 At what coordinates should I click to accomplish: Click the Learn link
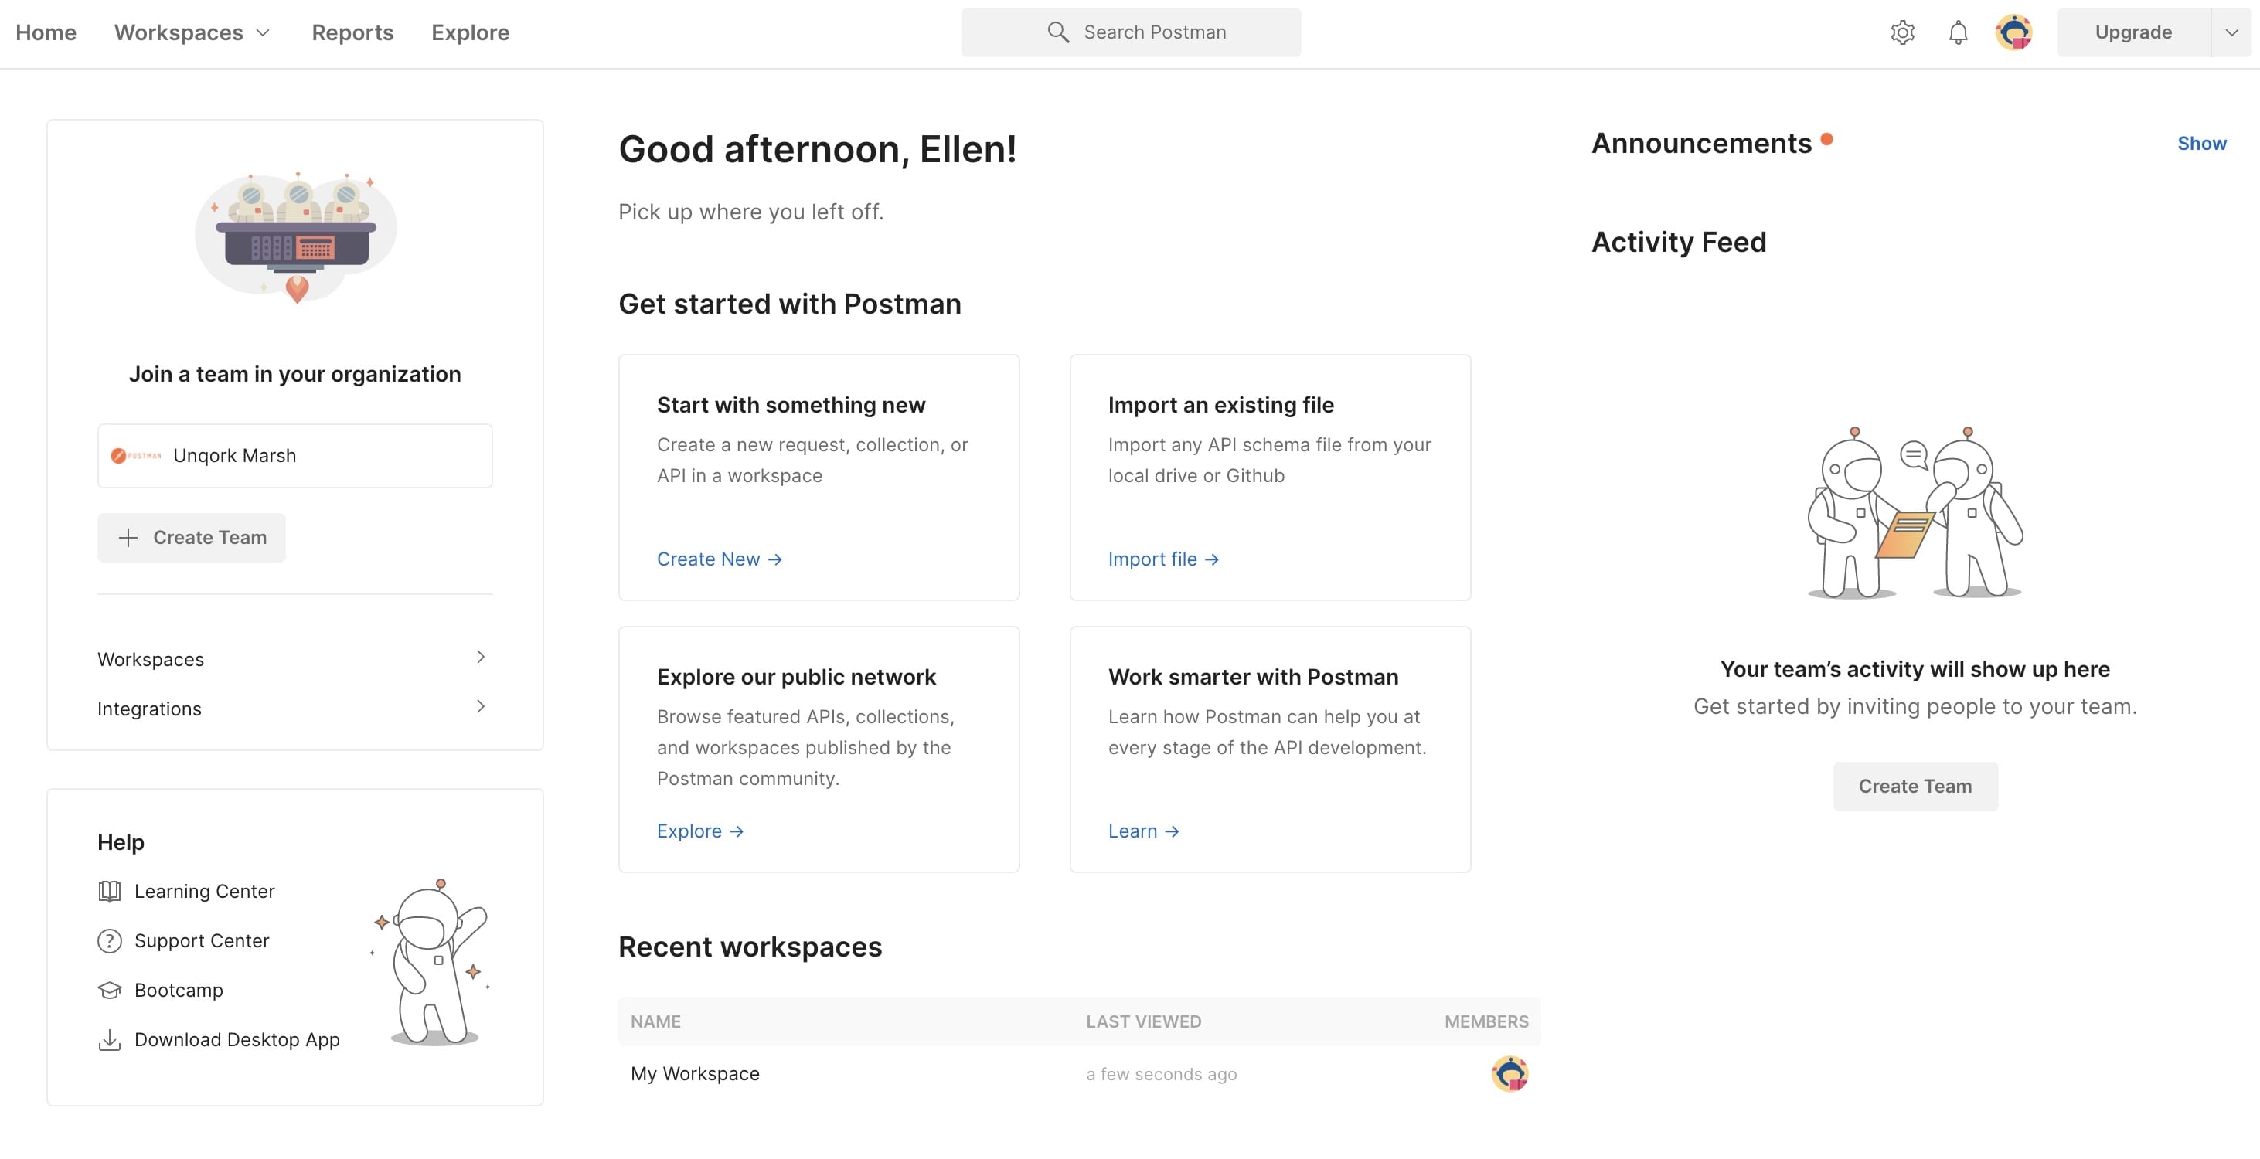1143,831
